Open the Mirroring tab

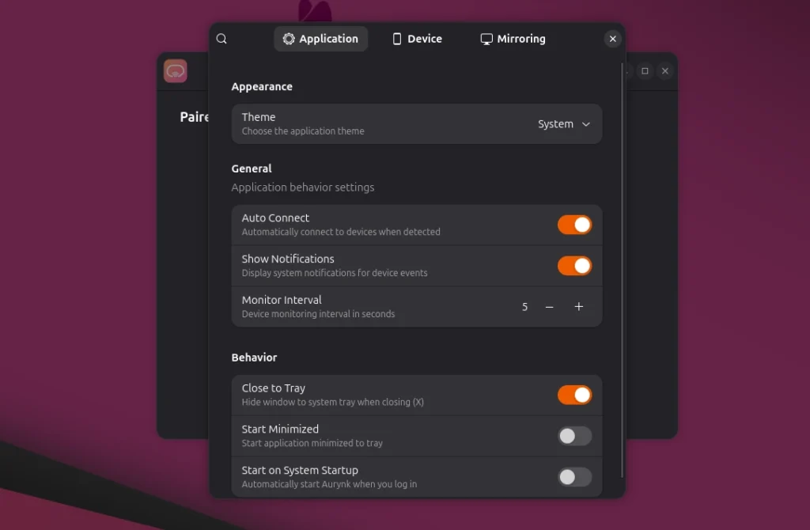click(513, 39)
